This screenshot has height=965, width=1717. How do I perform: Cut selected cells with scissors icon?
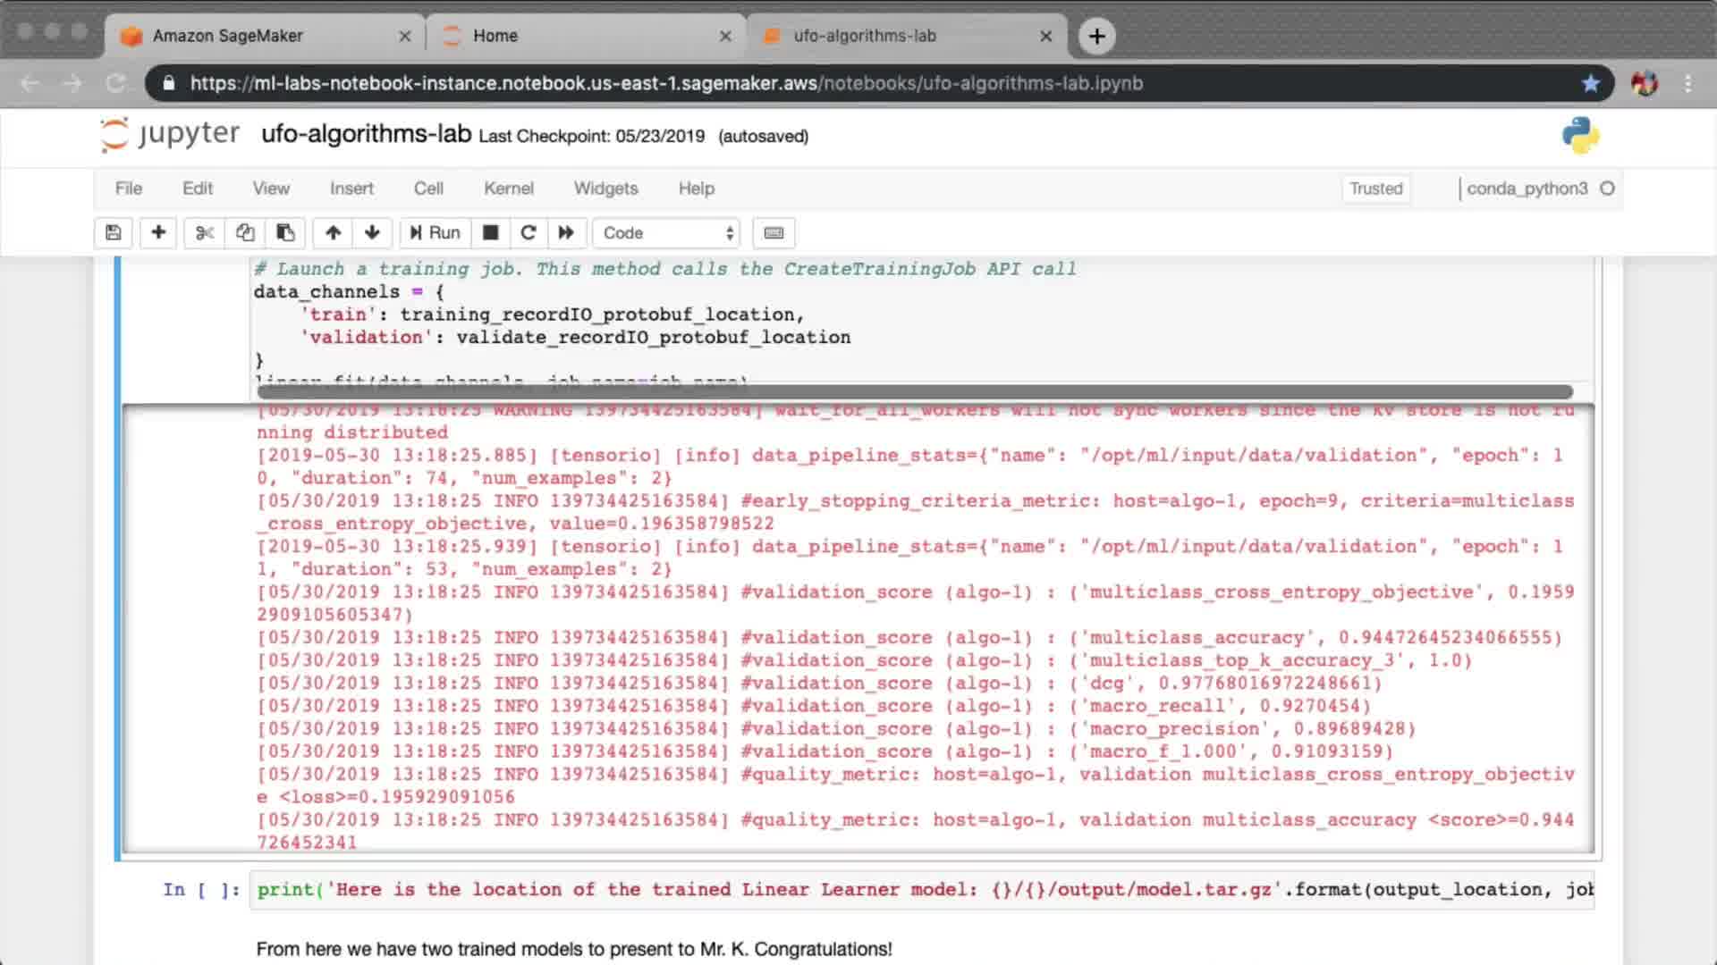(205, 233)
